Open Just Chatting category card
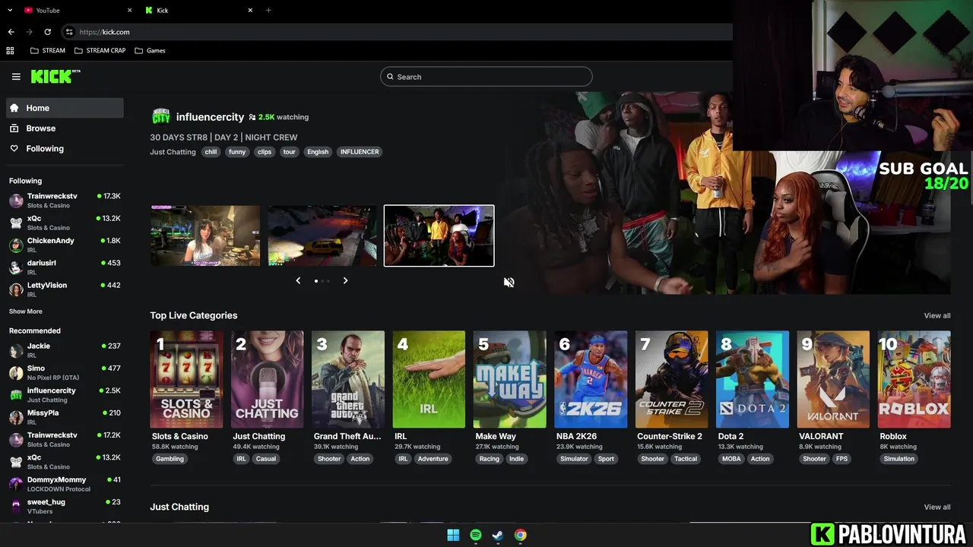The image size is (973, 547). tap(267, 379)
